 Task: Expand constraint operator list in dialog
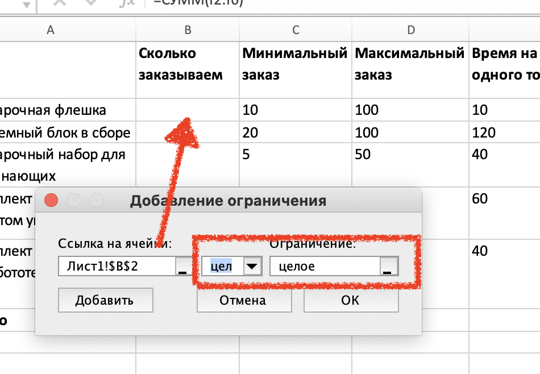click(252, 266)
